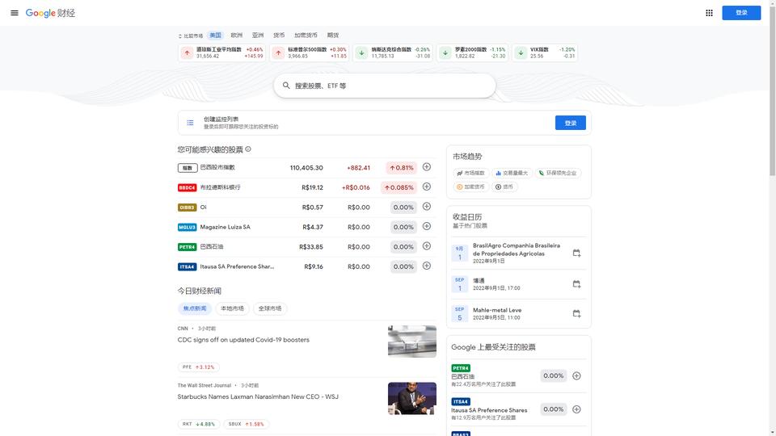Screen dimensions: 776x436
Task: Click the top-right 登录 button
Action: pos(741,13)
